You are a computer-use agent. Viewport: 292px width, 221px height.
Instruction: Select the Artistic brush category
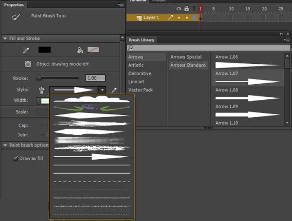point(146,65)
